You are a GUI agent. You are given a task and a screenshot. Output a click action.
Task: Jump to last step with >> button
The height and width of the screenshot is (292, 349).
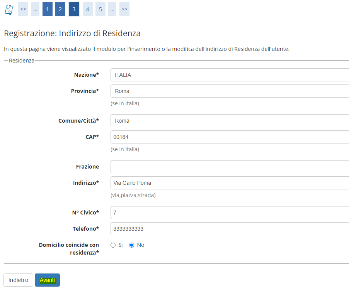click(x=124, y=9)
